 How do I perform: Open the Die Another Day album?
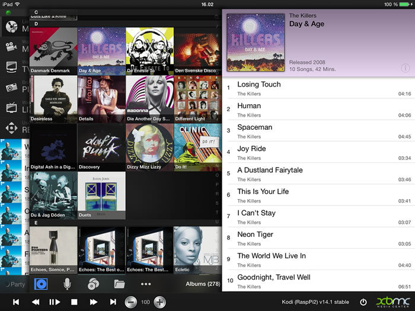(x=149, y=99)
